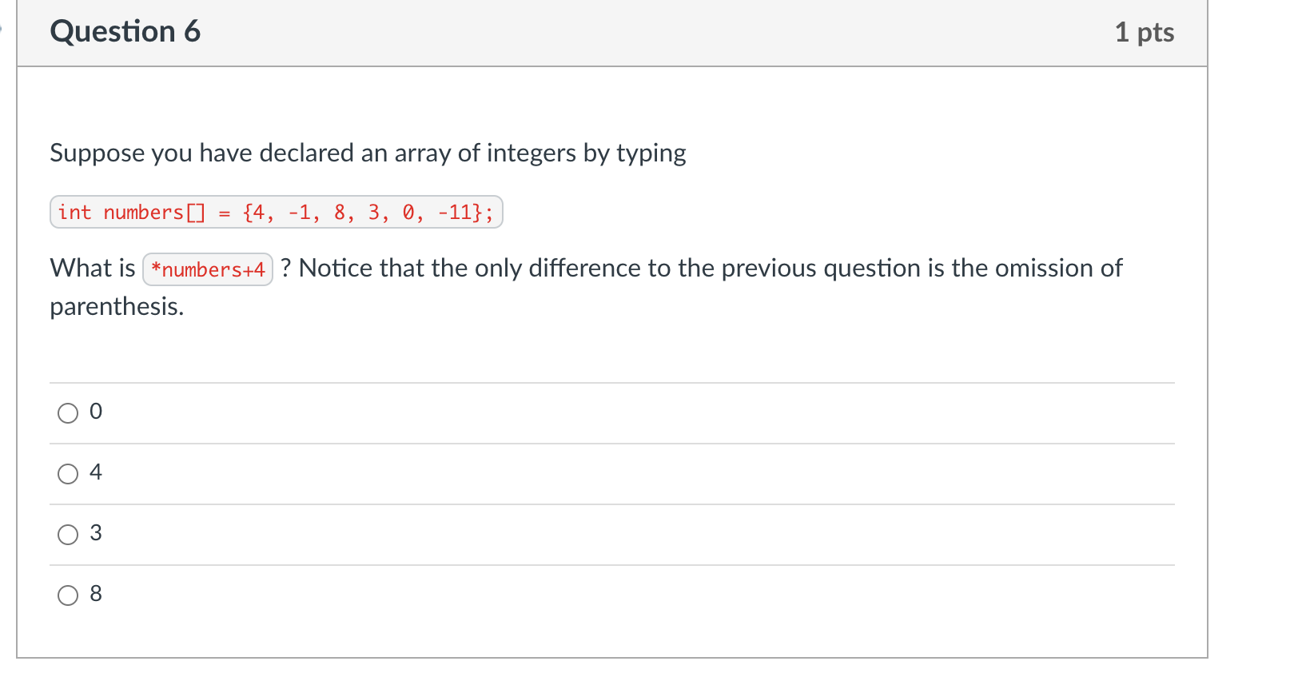Select the radio button for answer 4

pos(68,474)
